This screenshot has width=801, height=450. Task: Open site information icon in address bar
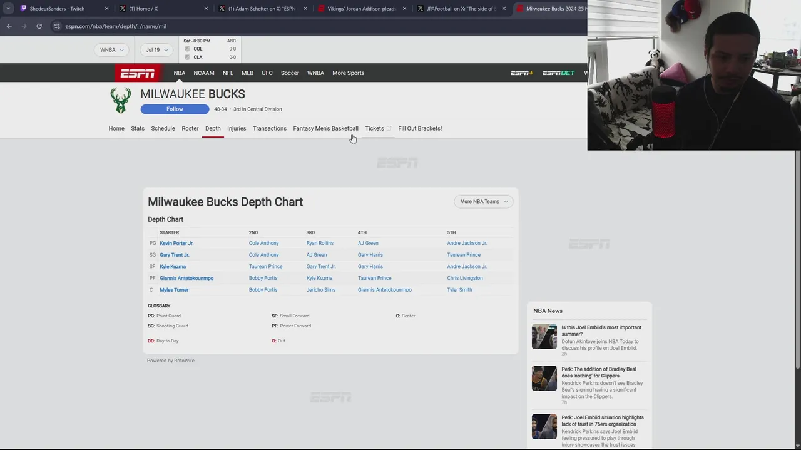[x=57, y=26]
